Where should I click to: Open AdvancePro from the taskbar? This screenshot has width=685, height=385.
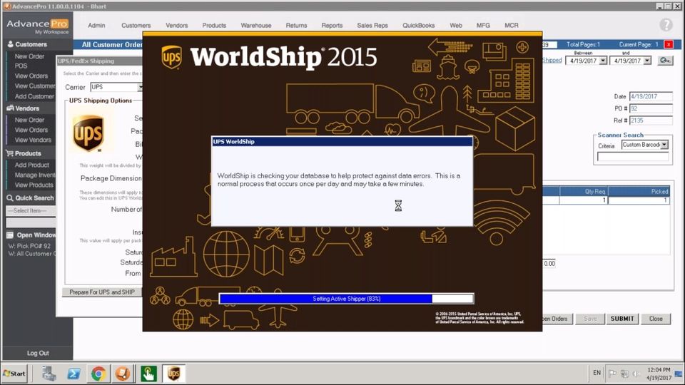click(123, 374)
